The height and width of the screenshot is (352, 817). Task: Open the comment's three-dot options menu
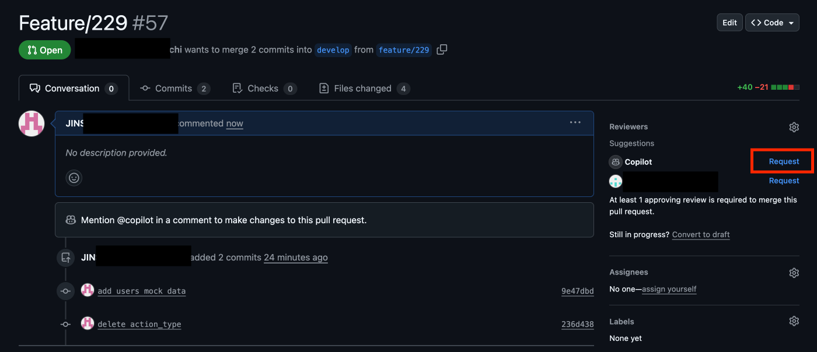pyautogui.click(x=575, y=122)
